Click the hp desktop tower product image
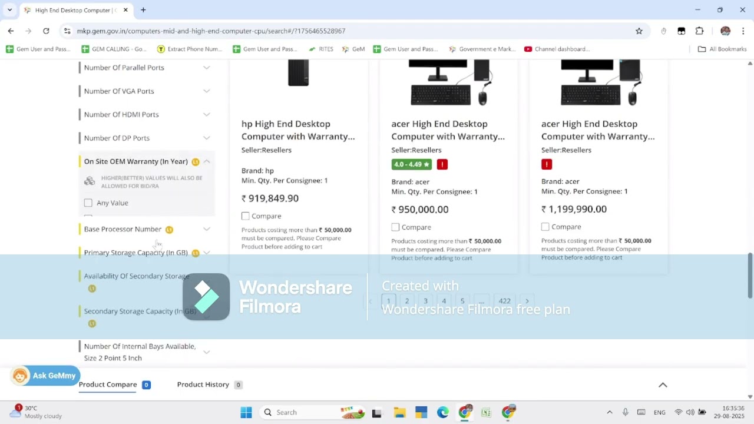754x424 pixels. pos(299,72)
